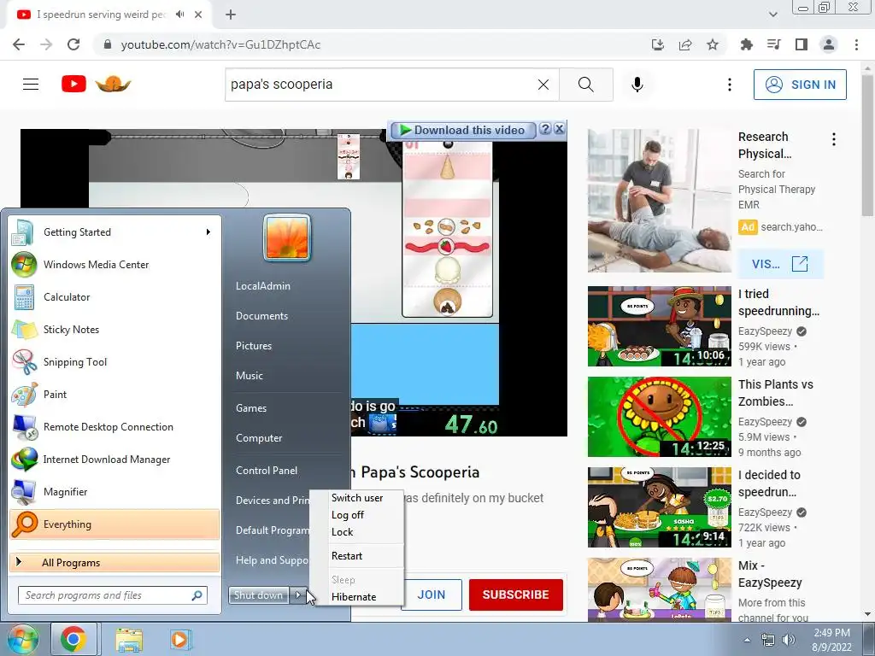This screenshot has width=875, height=656.
Task: Click the install/download icon in address bar
Action: click(658, 44)
